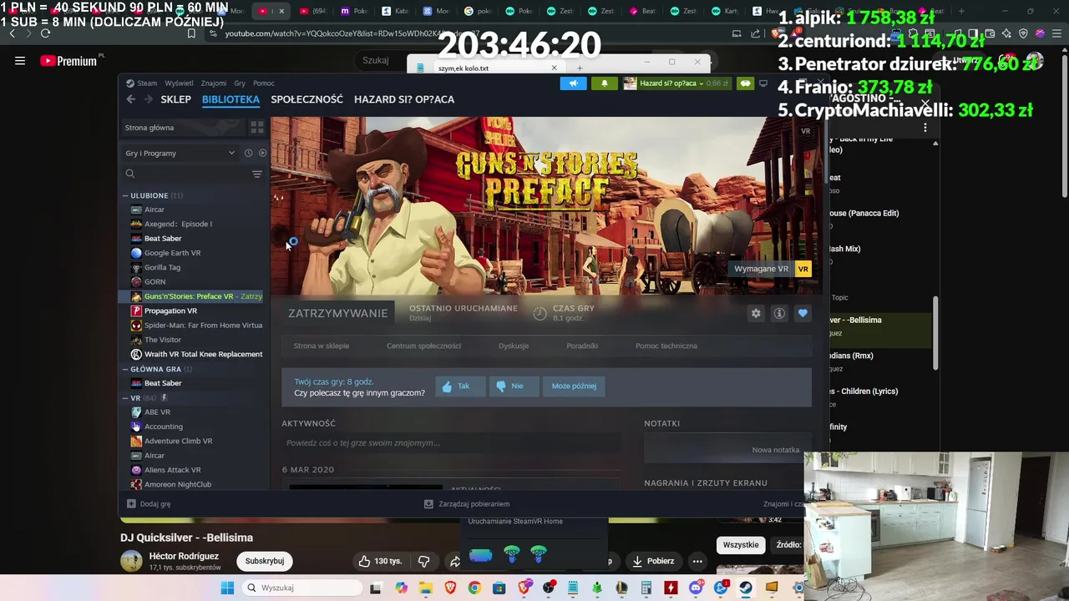The height and width of the screenshot is (601, 1069).
Task: Select Gorilla Tag in library
Action: click(x=162, y=267)
